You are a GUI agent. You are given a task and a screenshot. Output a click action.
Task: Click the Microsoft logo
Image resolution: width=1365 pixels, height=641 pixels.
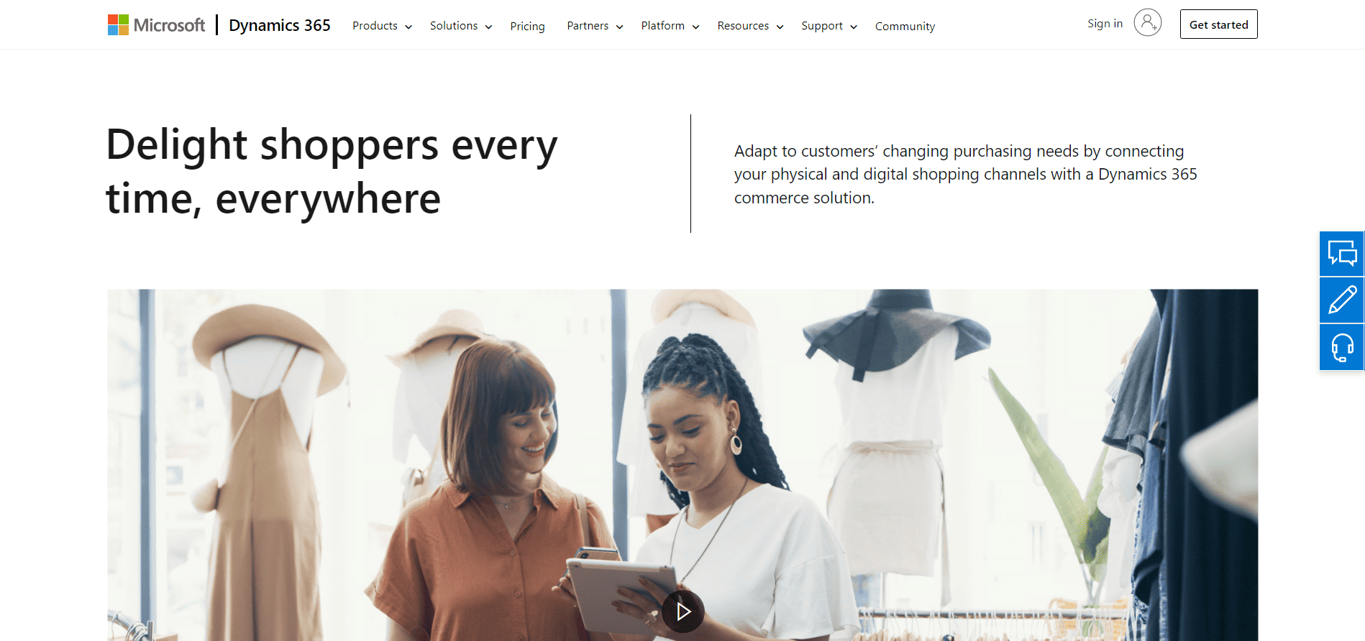point(156,25)
